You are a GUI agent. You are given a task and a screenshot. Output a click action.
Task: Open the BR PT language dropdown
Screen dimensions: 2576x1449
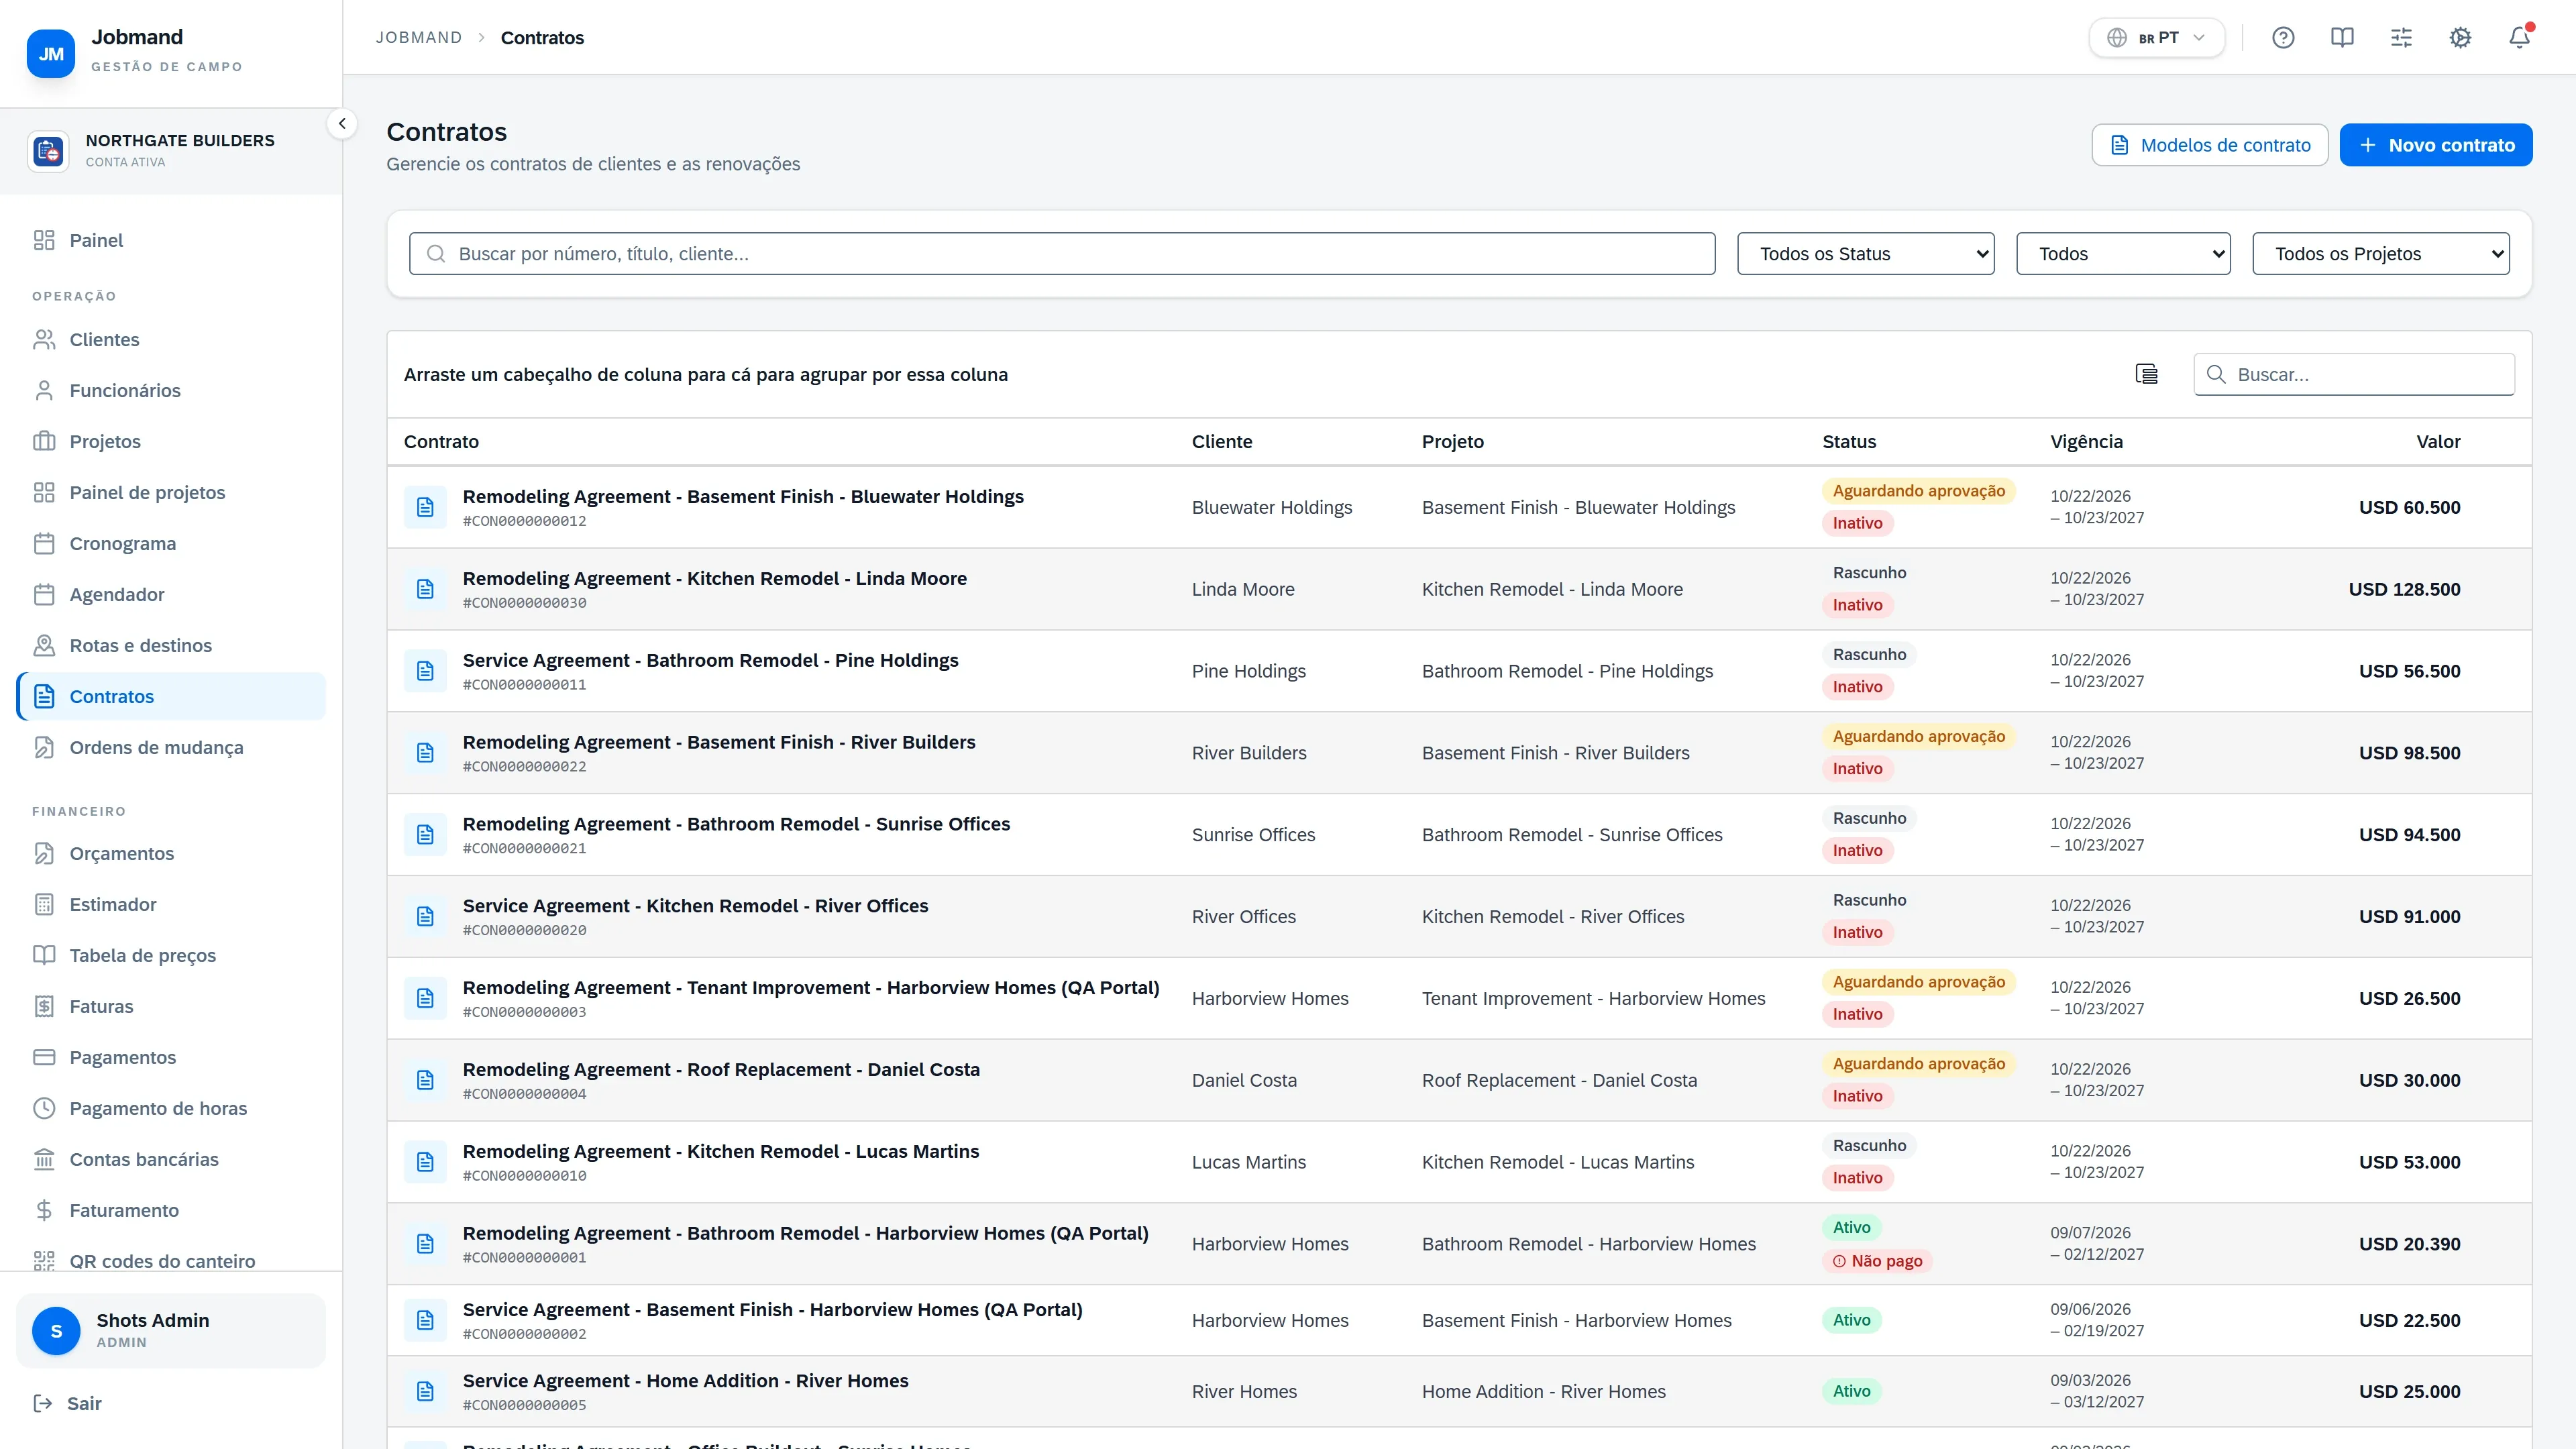click(x=2156, y=37)
